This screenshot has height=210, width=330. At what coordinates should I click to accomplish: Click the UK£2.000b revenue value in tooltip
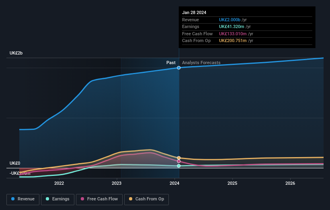click(230, 20)
